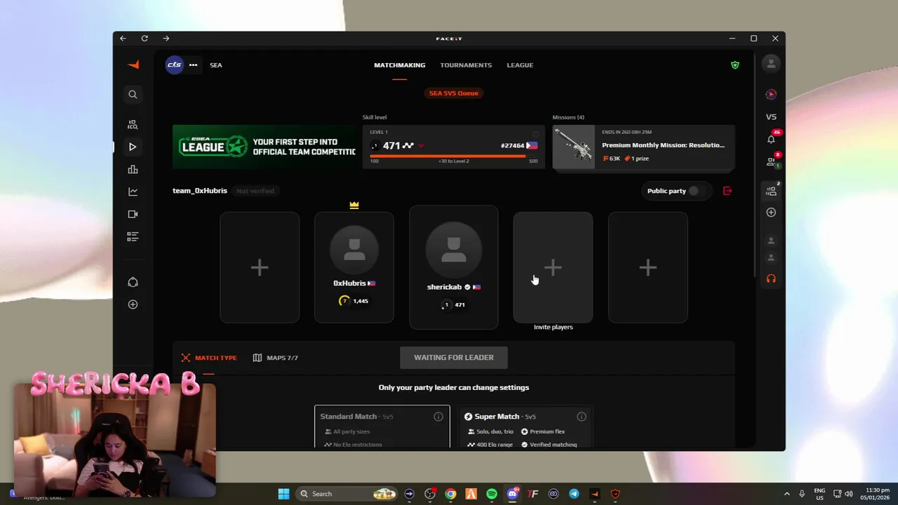Click the circled plus in right sidebar
This screenshot has height=505, width=898.
click(771, 212)
